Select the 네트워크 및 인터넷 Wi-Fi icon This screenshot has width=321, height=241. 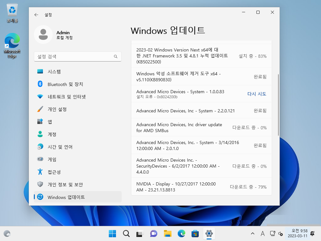point(40,97)
